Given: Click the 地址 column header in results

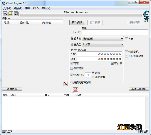Looking at the screenshot, I should coord(10,23).
